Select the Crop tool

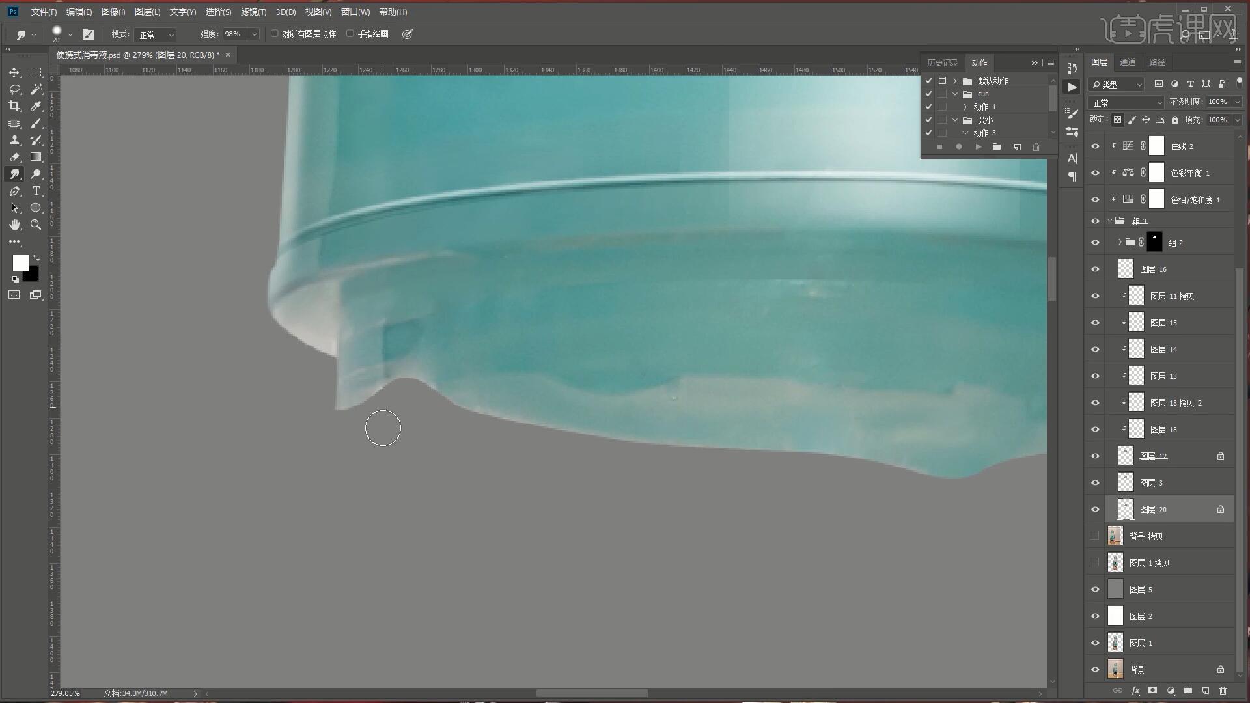(14, 106)
